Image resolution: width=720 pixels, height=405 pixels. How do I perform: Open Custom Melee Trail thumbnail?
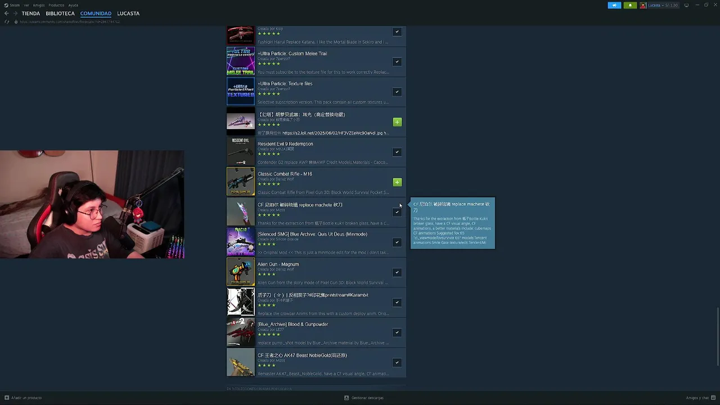click(241, 61)
